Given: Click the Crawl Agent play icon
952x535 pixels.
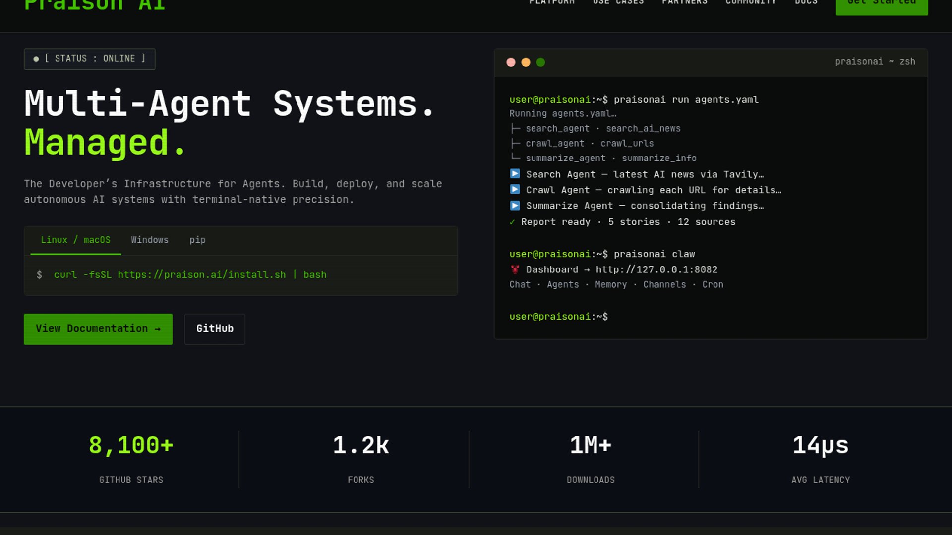Looking at the screenshot, I should click(515, 189).
